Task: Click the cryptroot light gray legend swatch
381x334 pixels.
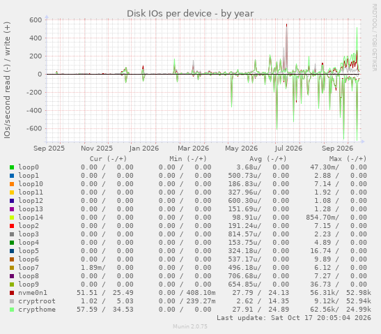Action: point(12,301)
